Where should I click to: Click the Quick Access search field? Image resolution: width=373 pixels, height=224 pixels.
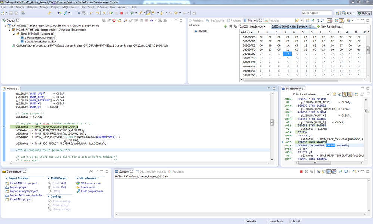317,13
